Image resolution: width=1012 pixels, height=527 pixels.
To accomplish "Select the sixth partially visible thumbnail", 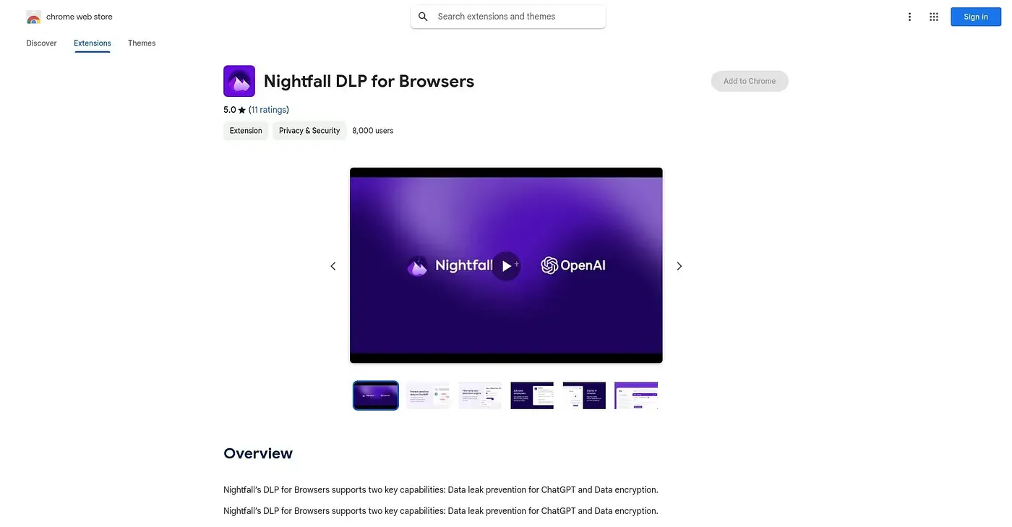I will (636, 395).
